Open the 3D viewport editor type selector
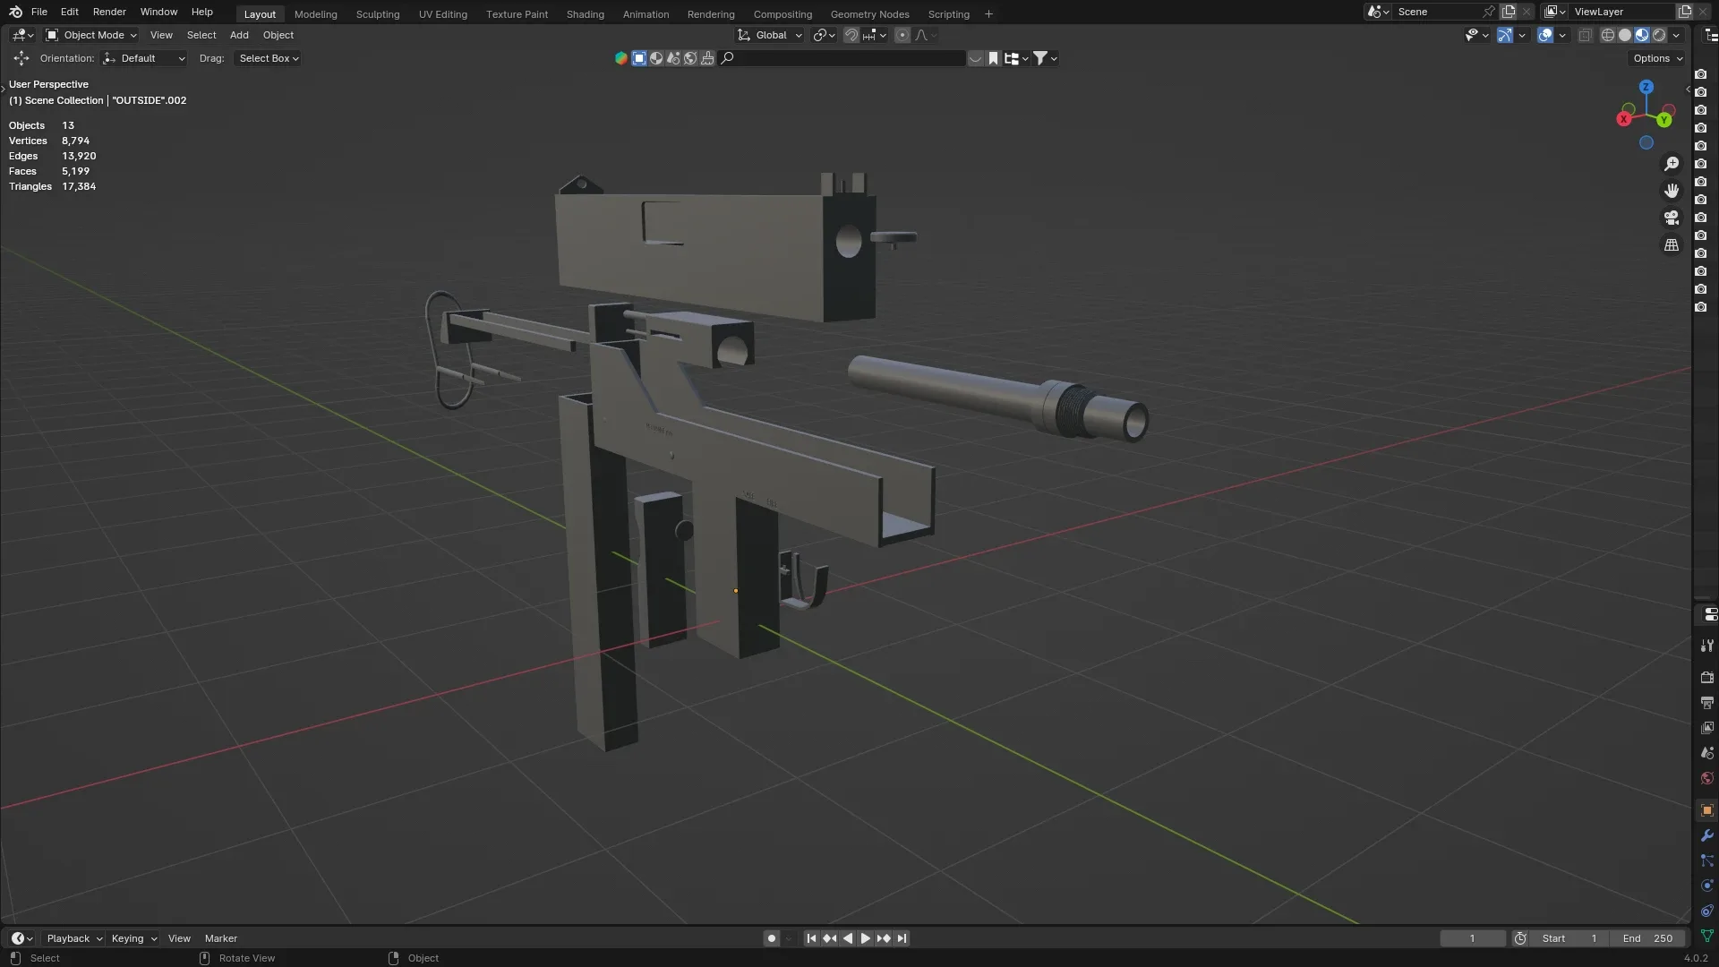This screenshot has height=967, width=1719. (x=23, y=35)
